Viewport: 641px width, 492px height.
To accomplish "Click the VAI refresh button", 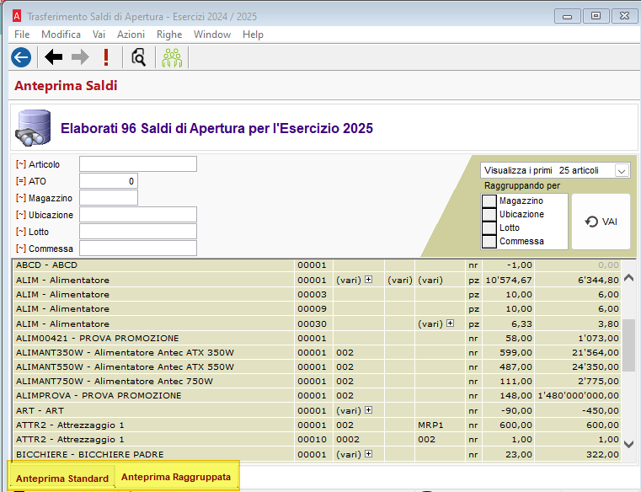I will [601, 222].
